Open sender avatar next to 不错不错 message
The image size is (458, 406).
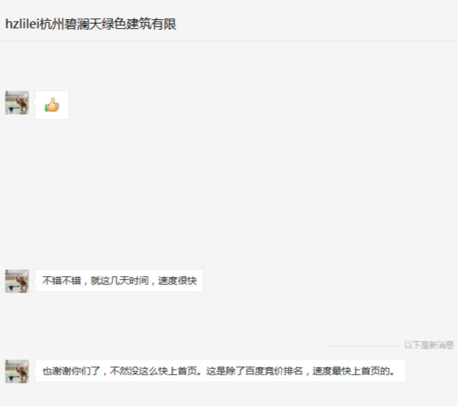coord(17,281)
